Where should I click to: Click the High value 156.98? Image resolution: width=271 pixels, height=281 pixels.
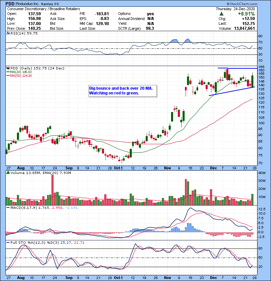click(x=34, y=19)
